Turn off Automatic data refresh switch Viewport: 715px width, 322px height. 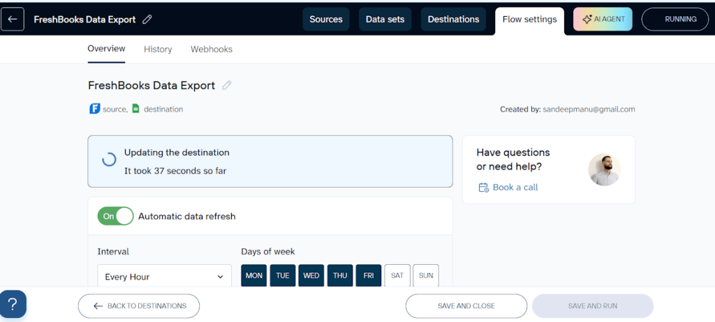(115, 216)
